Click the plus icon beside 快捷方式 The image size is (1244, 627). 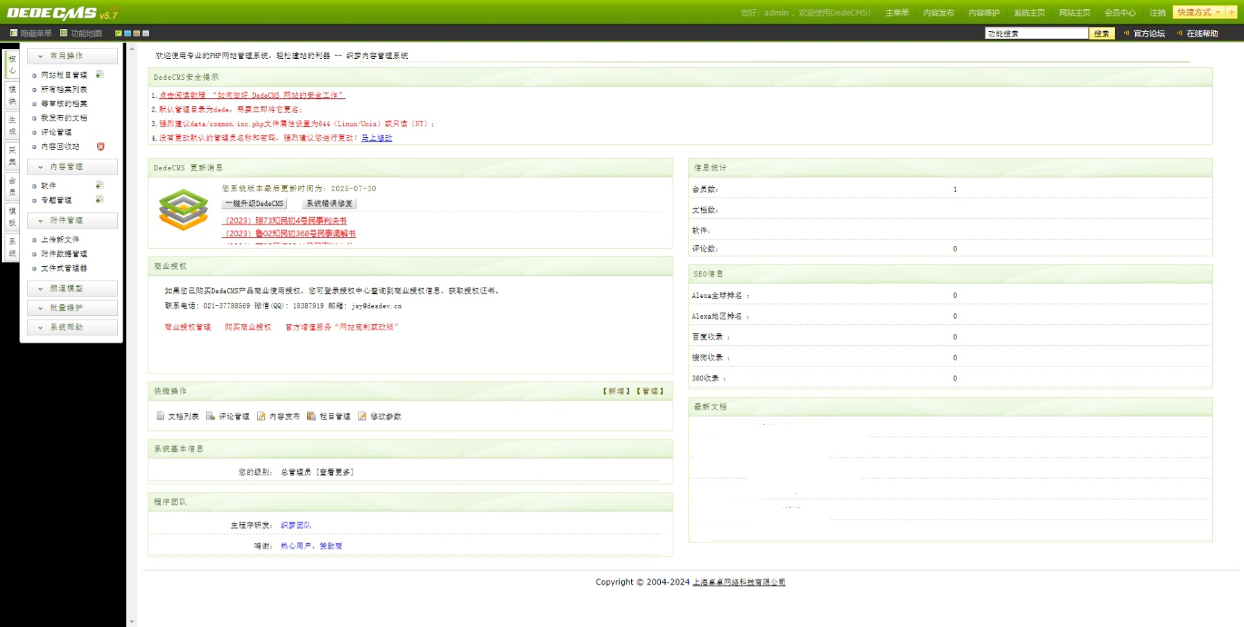1232,12
